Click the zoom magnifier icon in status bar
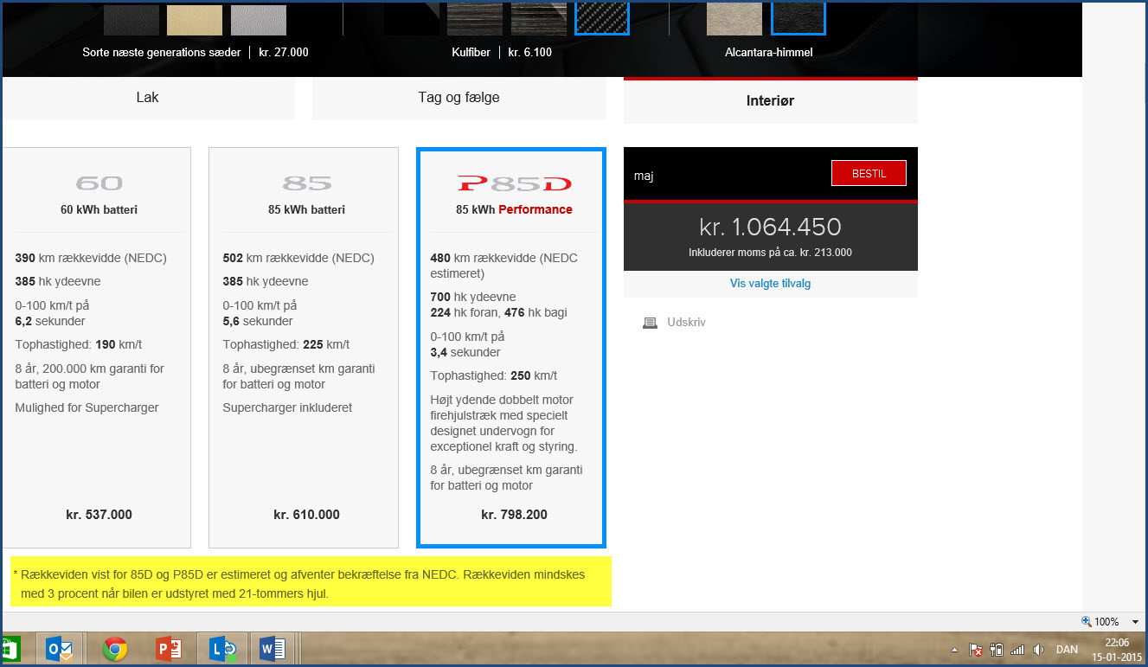Image resolution: width=1148 pixels, height=667 pixels. click(1087, 621)
